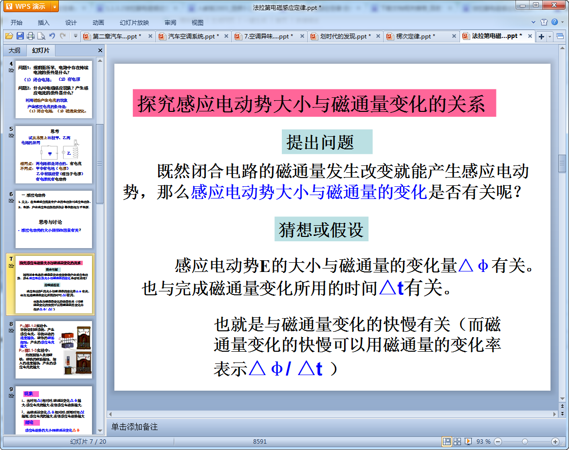Click the 提出问题 text box on slide
The height and width of the screenshot is (450, 569).
point(327,142)
